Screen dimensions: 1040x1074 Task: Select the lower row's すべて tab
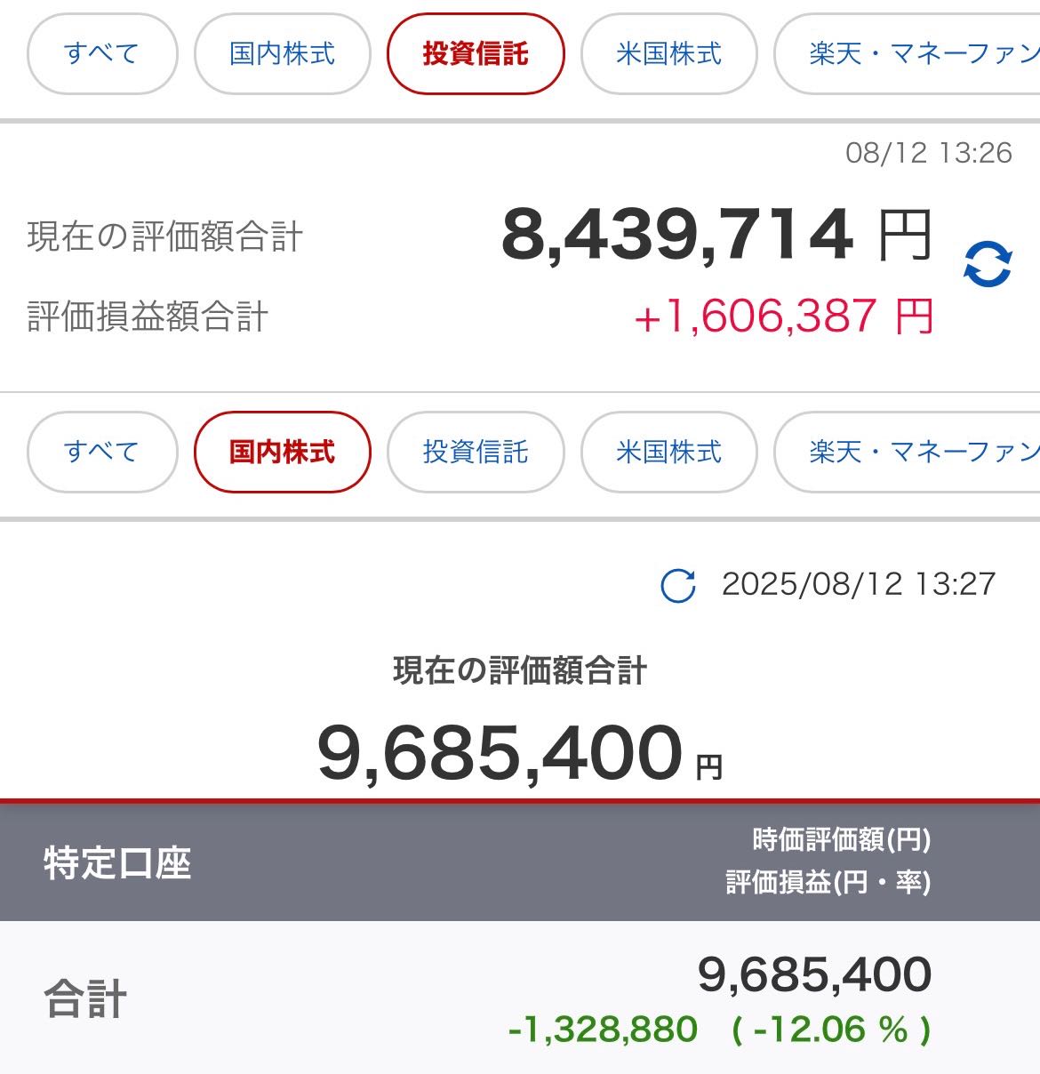(x=102, y=452)
